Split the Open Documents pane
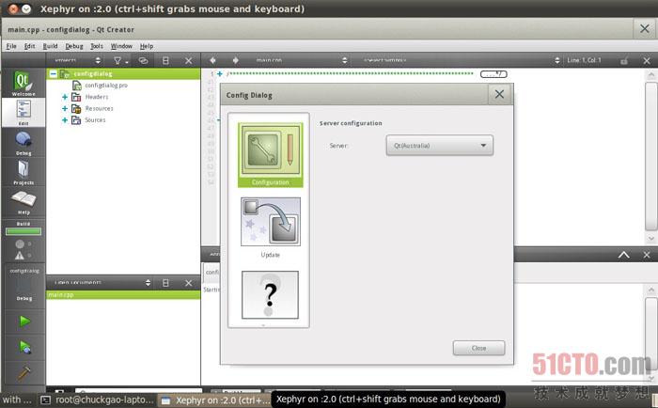Screen dimensions: 658x408 (x=165, y=283)
